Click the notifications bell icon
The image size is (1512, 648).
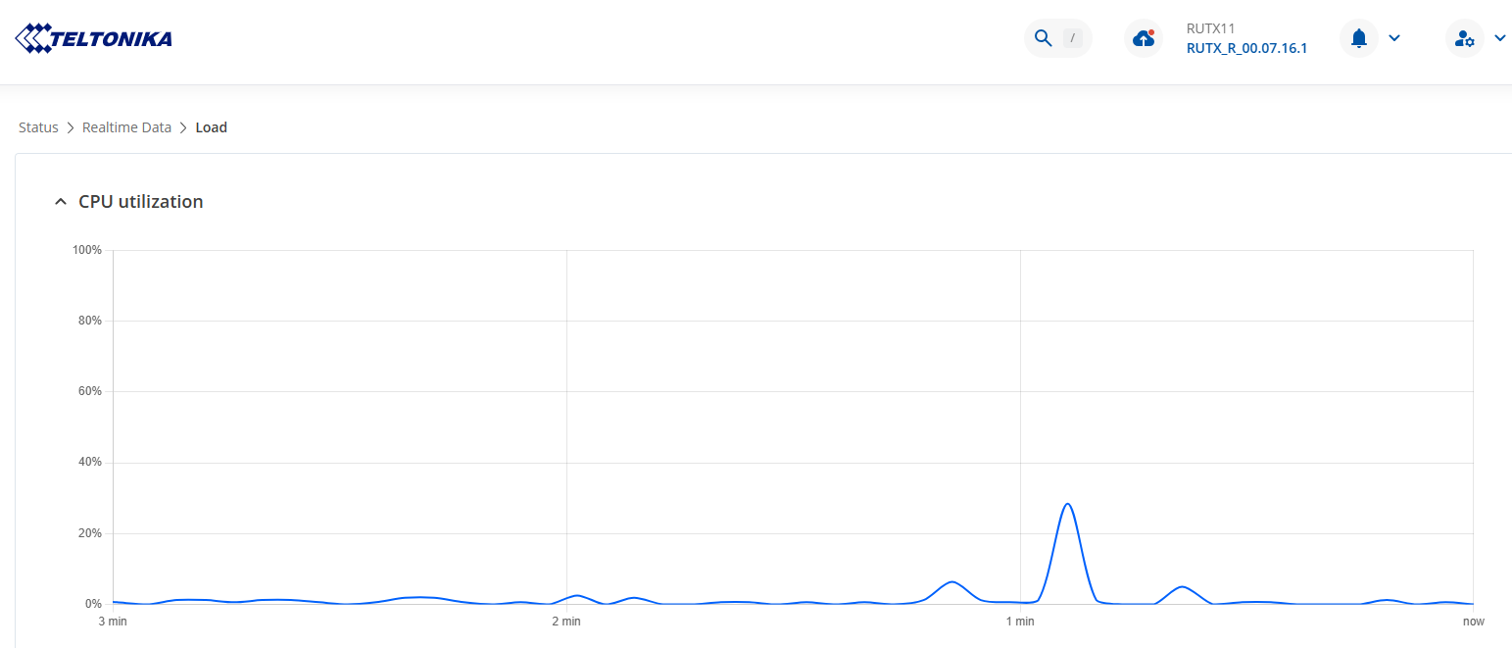1358,38
